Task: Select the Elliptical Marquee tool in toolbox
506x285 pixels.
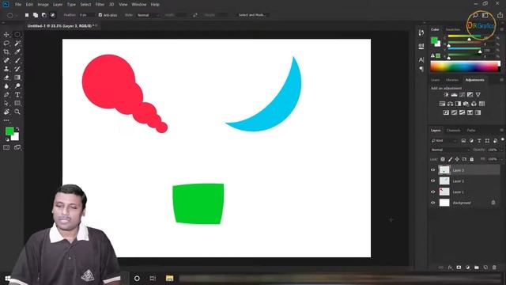Action: (17, 35)
